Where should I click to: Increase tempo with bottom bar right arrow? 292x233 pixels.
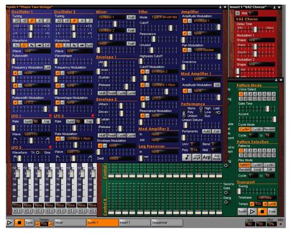(50, 224)
